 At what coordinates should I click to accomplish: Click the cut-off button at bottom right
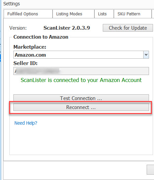[150, 170]
